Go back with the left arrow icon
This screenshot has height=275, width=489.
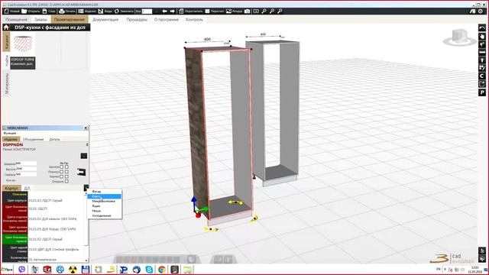pyautogui.click(x=165, y=11)
